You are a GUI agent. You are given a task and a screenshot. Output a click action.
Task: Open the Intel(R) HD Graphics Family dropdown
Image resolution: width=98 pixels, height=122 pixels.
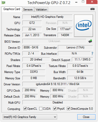pyautogui.click(x=30, y=117)
